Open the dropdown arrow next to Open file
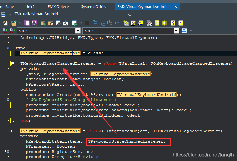 pyautogui.click(x=20, y=23)
